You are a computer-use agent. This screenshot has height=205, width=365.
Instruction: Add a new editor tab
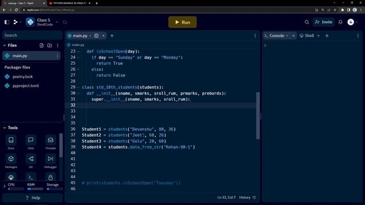(112, 36)
